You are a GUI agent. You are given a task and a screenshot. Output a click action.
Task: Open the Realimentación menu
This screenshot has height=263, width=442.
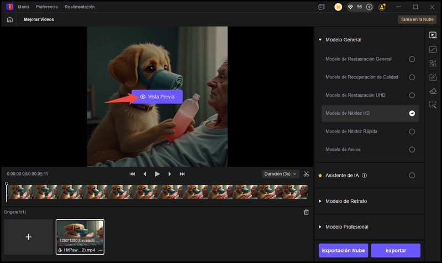(x=80, y=7)
